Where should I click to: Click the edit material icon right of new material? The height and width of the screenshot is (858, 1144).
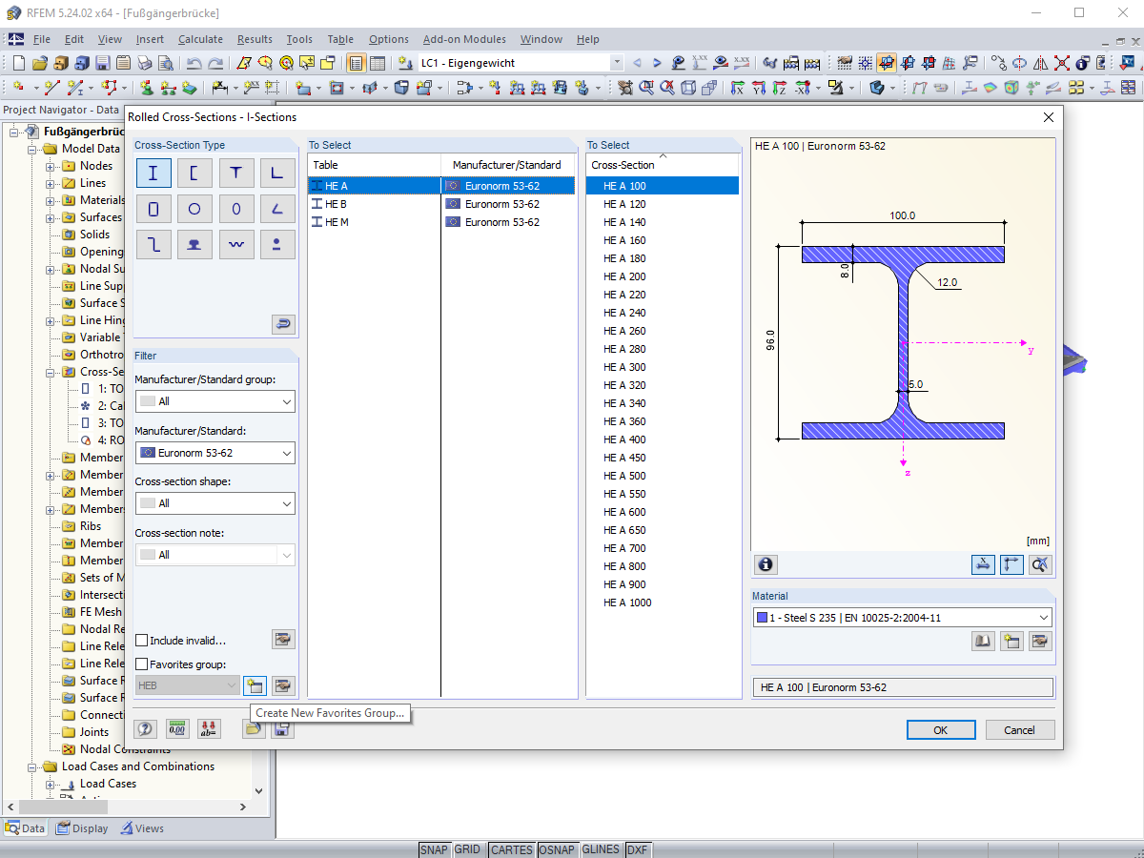click(x=1040, y=642)
